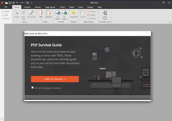Viewport: 172px width, 121px height.
Task: Maximize the Nitro Pro window
Action: [x=164, y=3]
